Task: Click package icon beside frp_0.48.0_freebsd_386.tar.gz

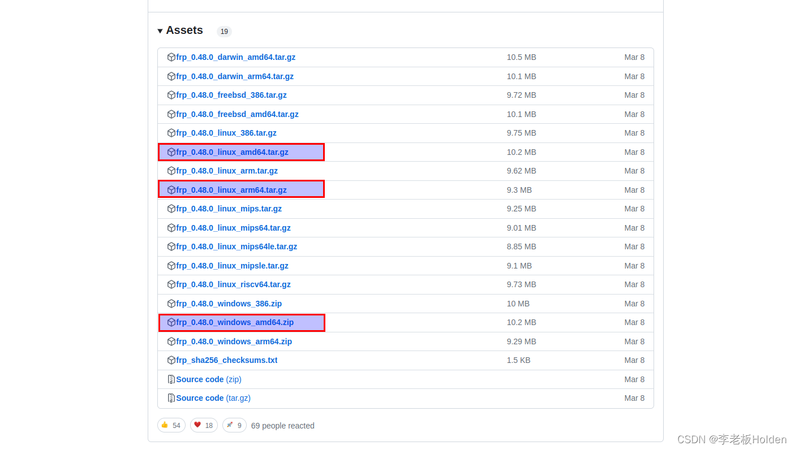Action: [171, 95]
